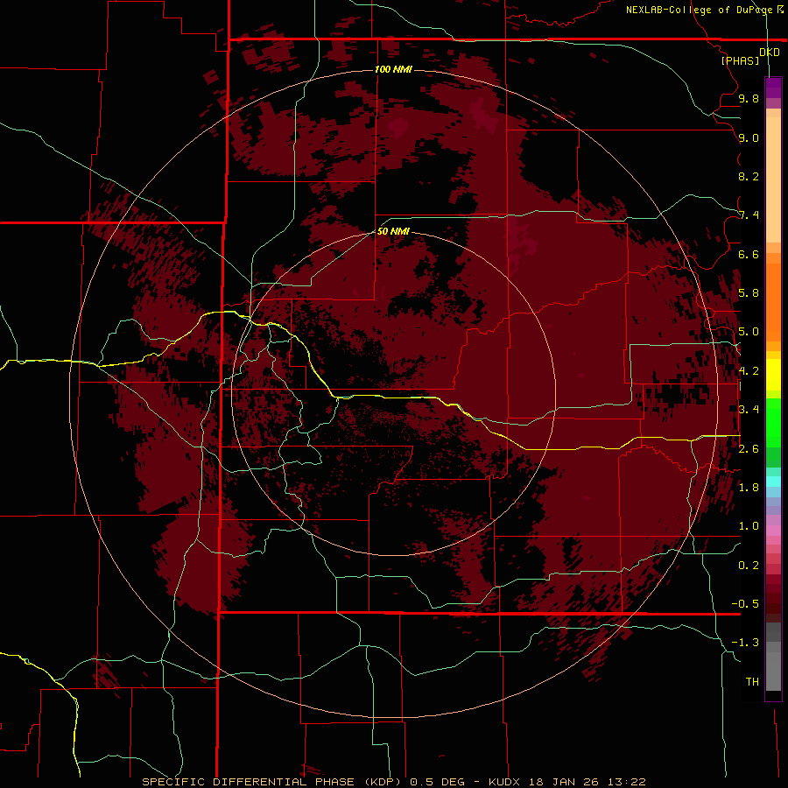788x788 pixels.
Task: Click the purple top segment of color bar
Action: pyautogui.click(x=773, y=88)
